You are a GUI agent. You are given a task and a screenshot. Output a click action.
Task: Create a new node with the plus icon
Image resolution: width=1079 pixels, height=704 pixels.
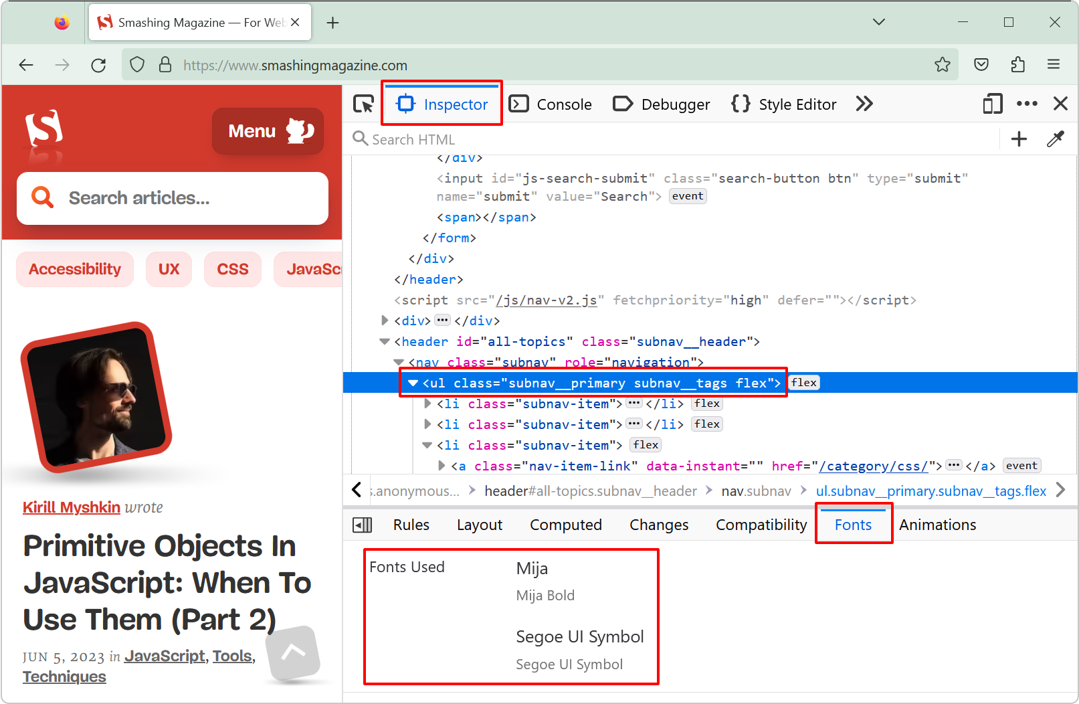point(1019,139)
